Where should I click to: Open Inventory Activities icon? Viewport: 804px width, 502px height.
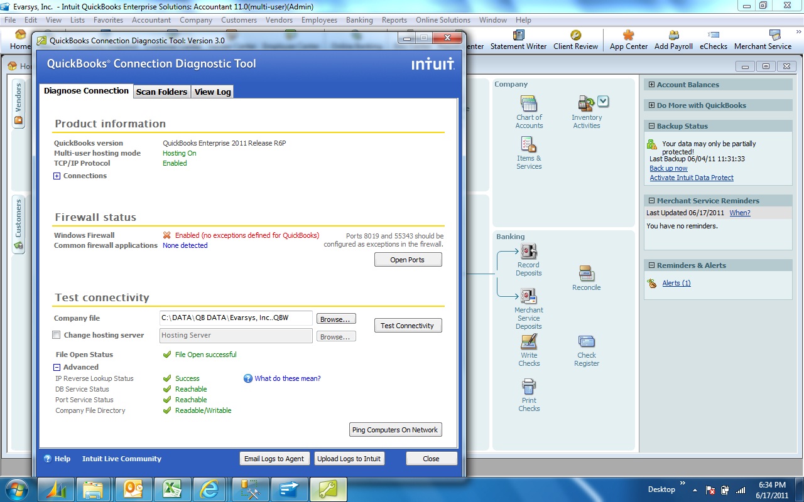click(x=587, y=104)
